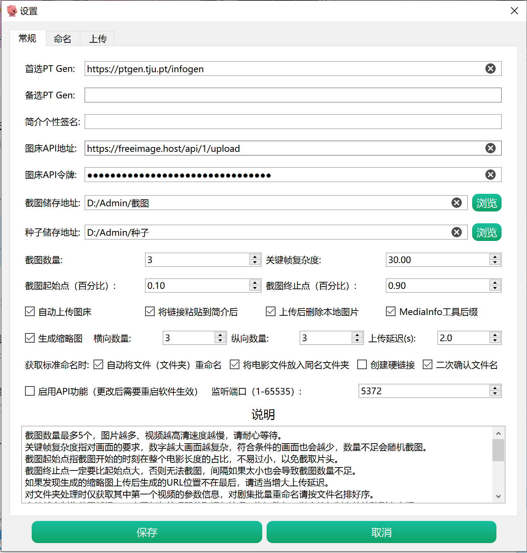Uncheck the 生成缩略图 option
The image size is (527, 553).
(30, 338)
